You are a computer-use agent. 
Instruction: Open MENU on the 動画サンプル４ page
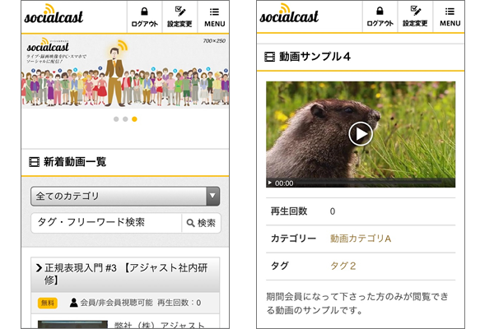click(x=450, y=16)
